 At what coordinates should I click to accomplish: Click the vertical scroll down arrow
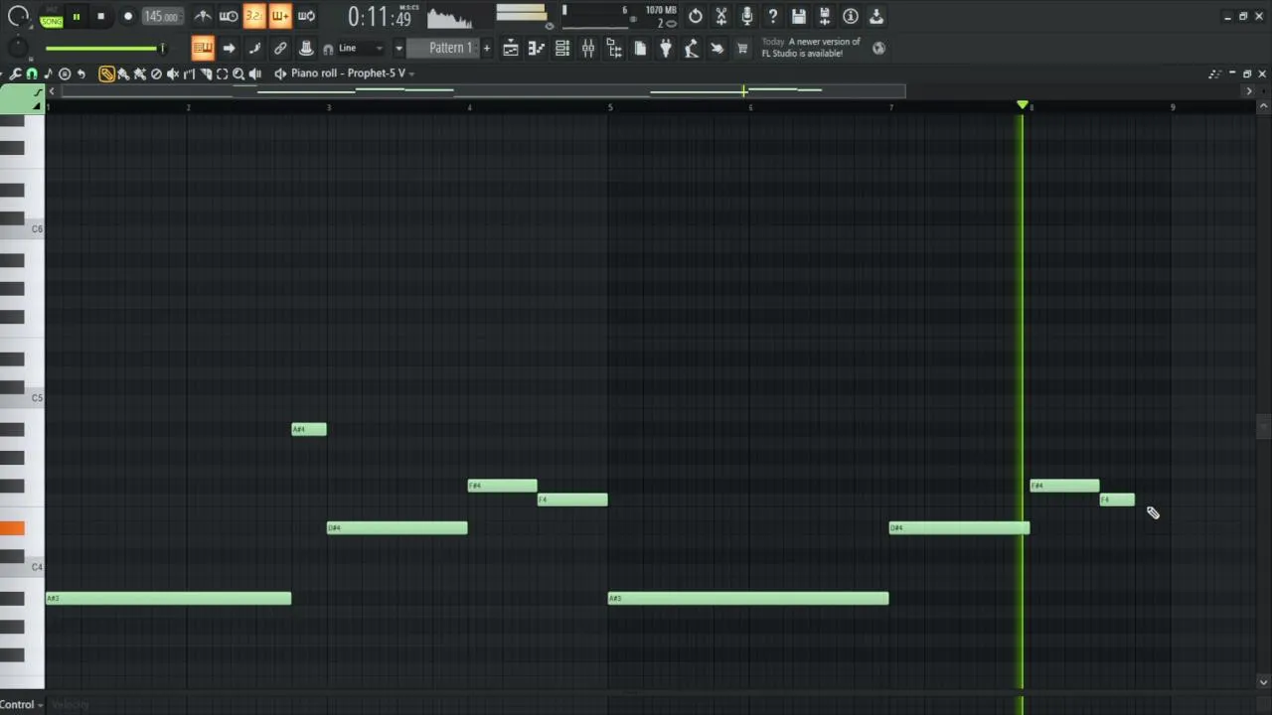1263,682
